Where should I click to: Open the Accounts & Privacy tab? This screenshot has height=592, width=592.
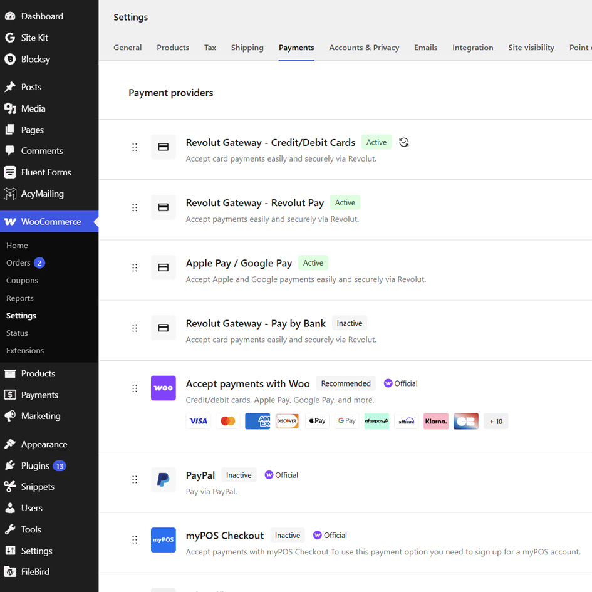pyautogui.click(x=364, y=48)
